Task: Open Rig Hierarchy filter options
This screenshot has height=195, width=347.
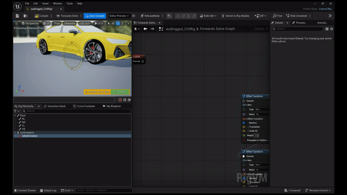Action: tap(16, 111)
